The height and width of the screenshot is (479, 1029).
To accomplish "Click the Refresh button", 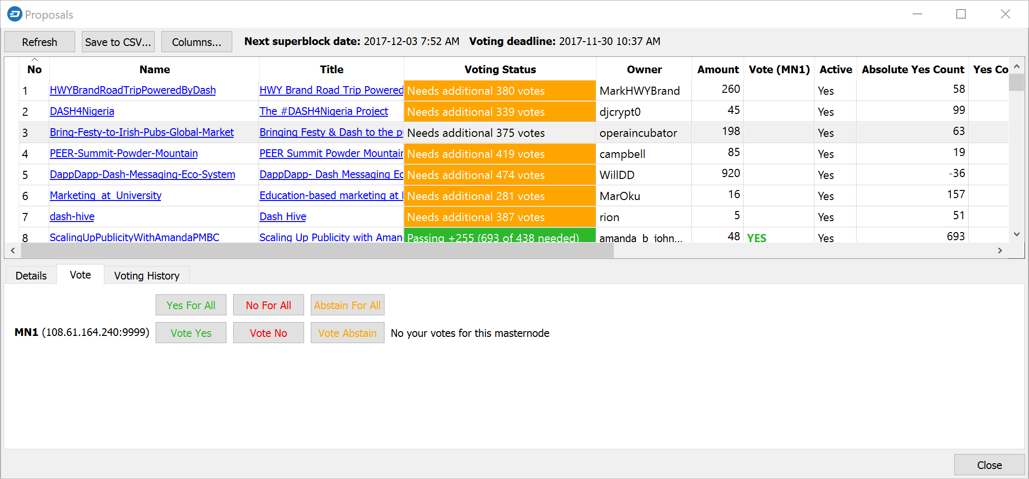I will (x=39, y=42).
